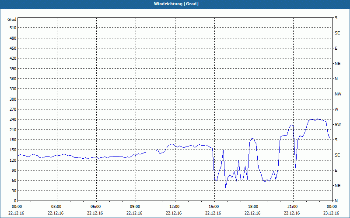Select the 120 value on the degree axis
The height and width of the screenshot is (218, 350).
(13, 160)
